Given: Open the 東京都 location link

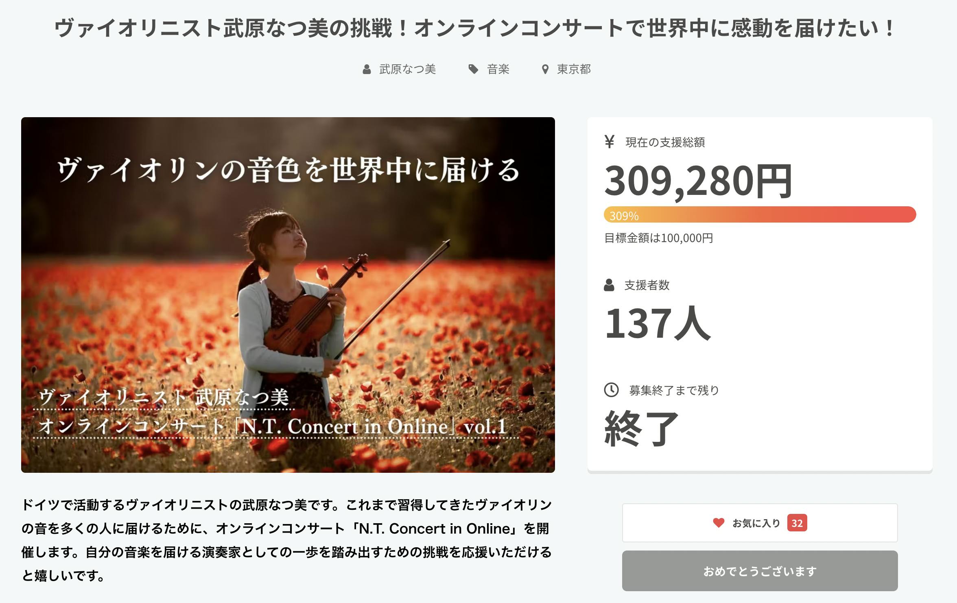Looking at the screenshot, I should click(574, 70).
